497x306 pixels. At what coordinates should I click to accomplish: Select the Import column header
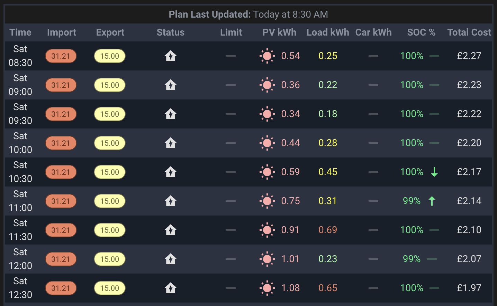(62, 32)
